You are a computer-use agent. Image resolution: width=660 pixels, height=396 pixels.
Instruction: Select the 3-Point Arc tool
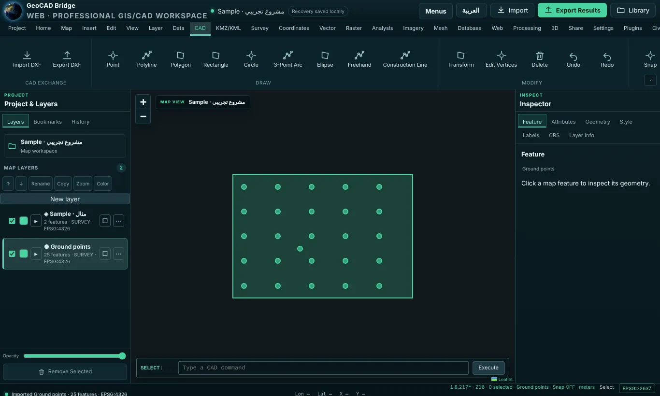point(288,59)
